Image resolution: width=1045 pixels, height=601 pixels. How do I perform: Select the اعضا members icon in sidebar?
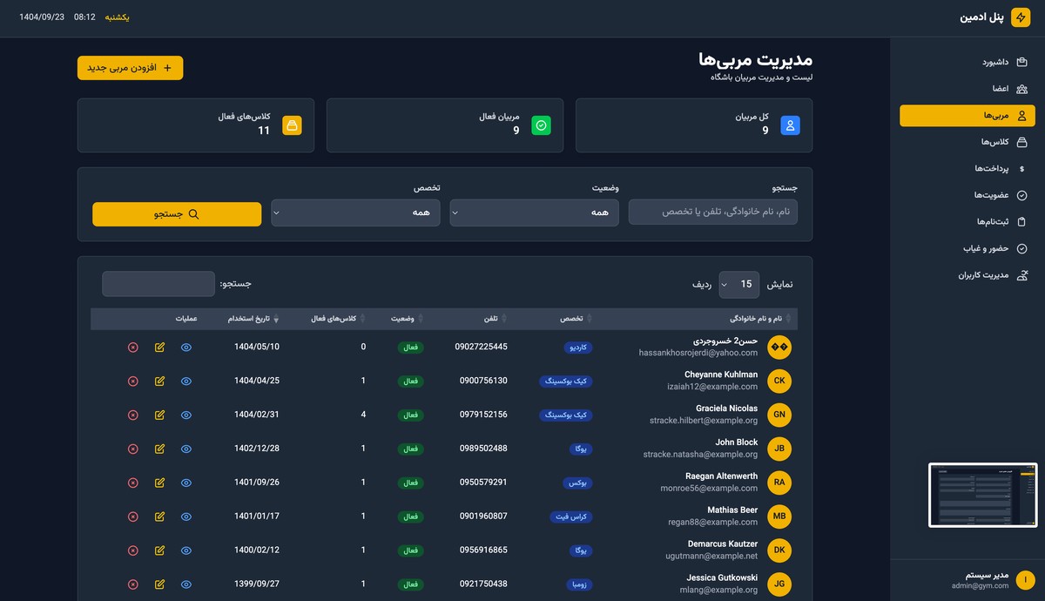pyautogui.click(x=1024, y=89)
